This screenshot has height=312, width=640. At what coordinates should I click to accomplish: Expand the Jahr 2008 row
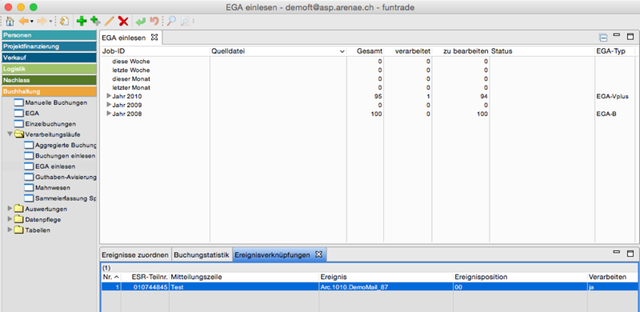[x=109, y=114]
